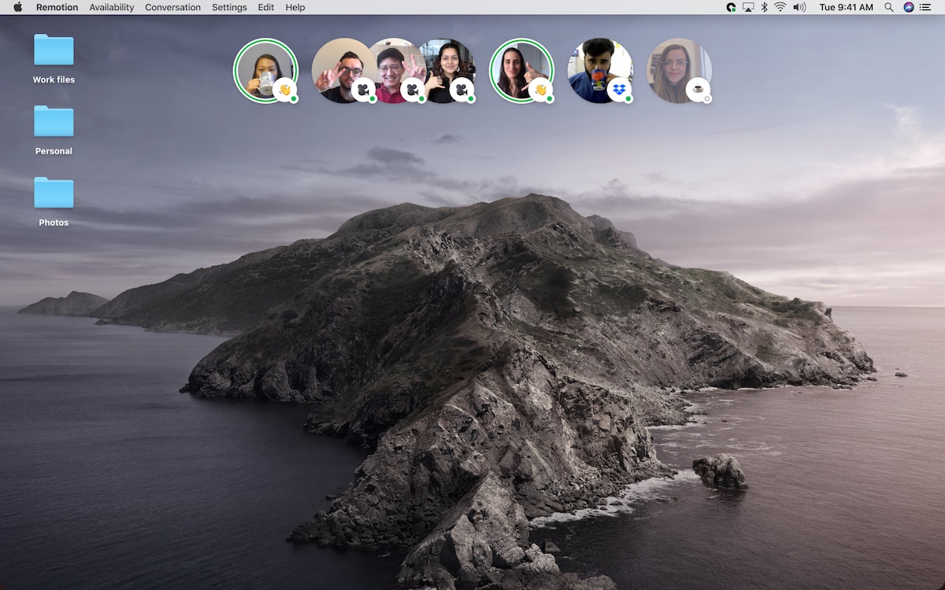
Task: Click the waving hand badge on call-me woman's avatar
Action: (x=540, y=90)
